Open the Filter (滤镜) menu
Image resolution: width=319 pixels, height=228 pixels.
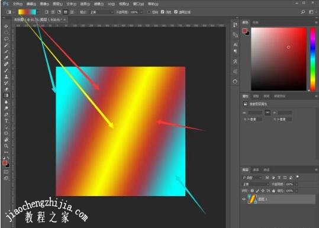click(99, 4)
